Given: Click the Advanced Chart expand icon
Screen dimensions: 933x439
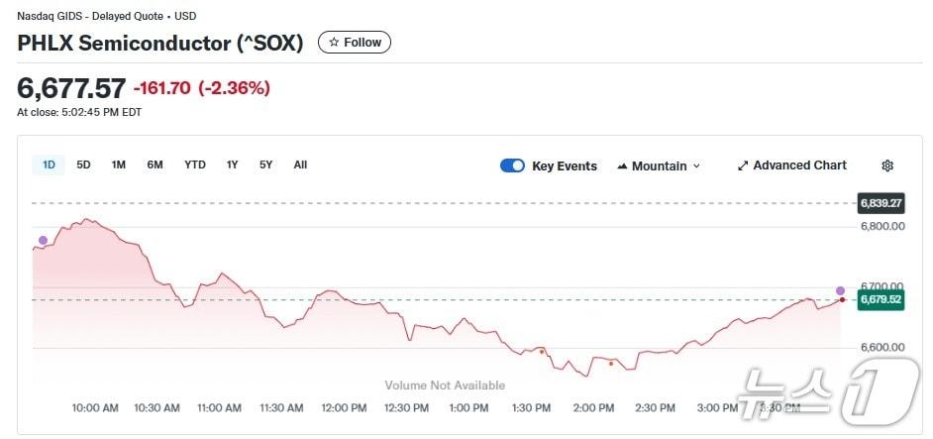Looking at the screenshot, I should click(743, 165).
